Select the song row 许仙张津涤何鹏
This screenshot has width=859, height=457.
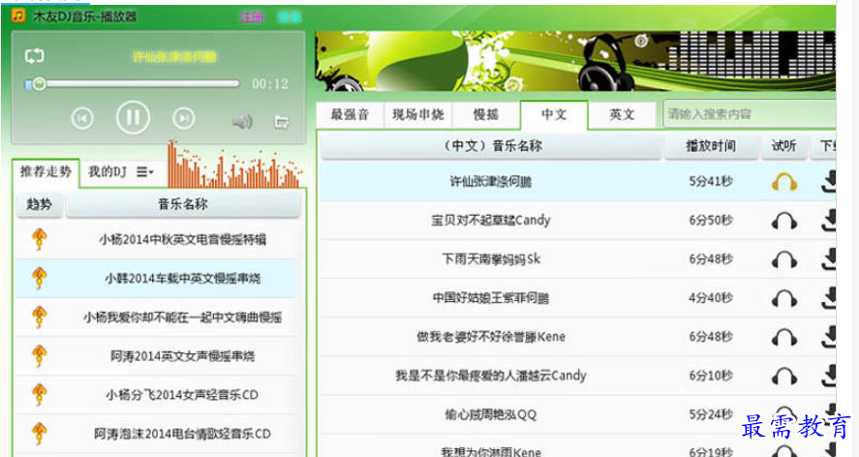click(x=578, y=181)
